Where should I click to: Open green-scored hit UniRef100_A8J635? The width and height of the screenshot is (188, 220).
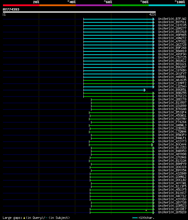(x=172, y=80)
